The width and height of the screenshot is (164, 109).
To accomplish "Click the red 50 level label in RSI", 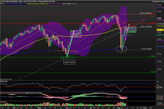I will point(155,86).
